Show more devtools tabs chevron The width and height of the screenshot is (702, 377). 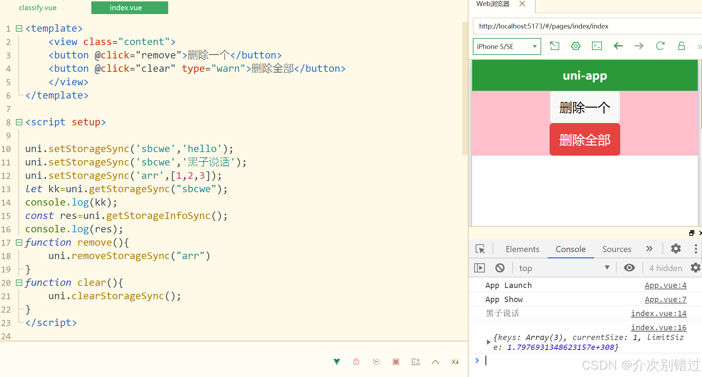point(649,249)
